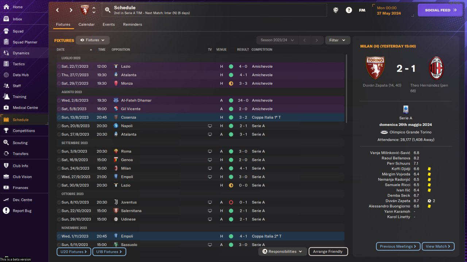Open the Season 2023/24 dropdown
Screen dimensions: 467x262
point(277,40)
